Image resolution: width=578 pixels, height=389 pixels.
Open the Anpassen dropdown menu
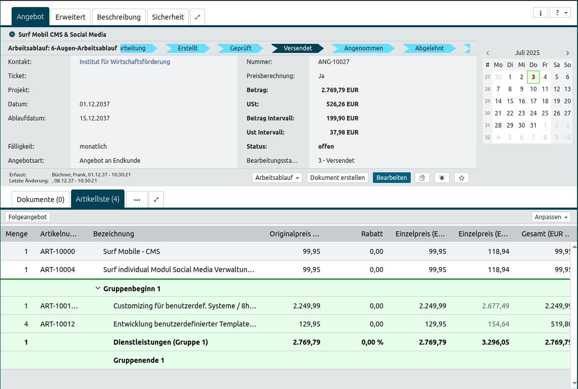point(551,217)
